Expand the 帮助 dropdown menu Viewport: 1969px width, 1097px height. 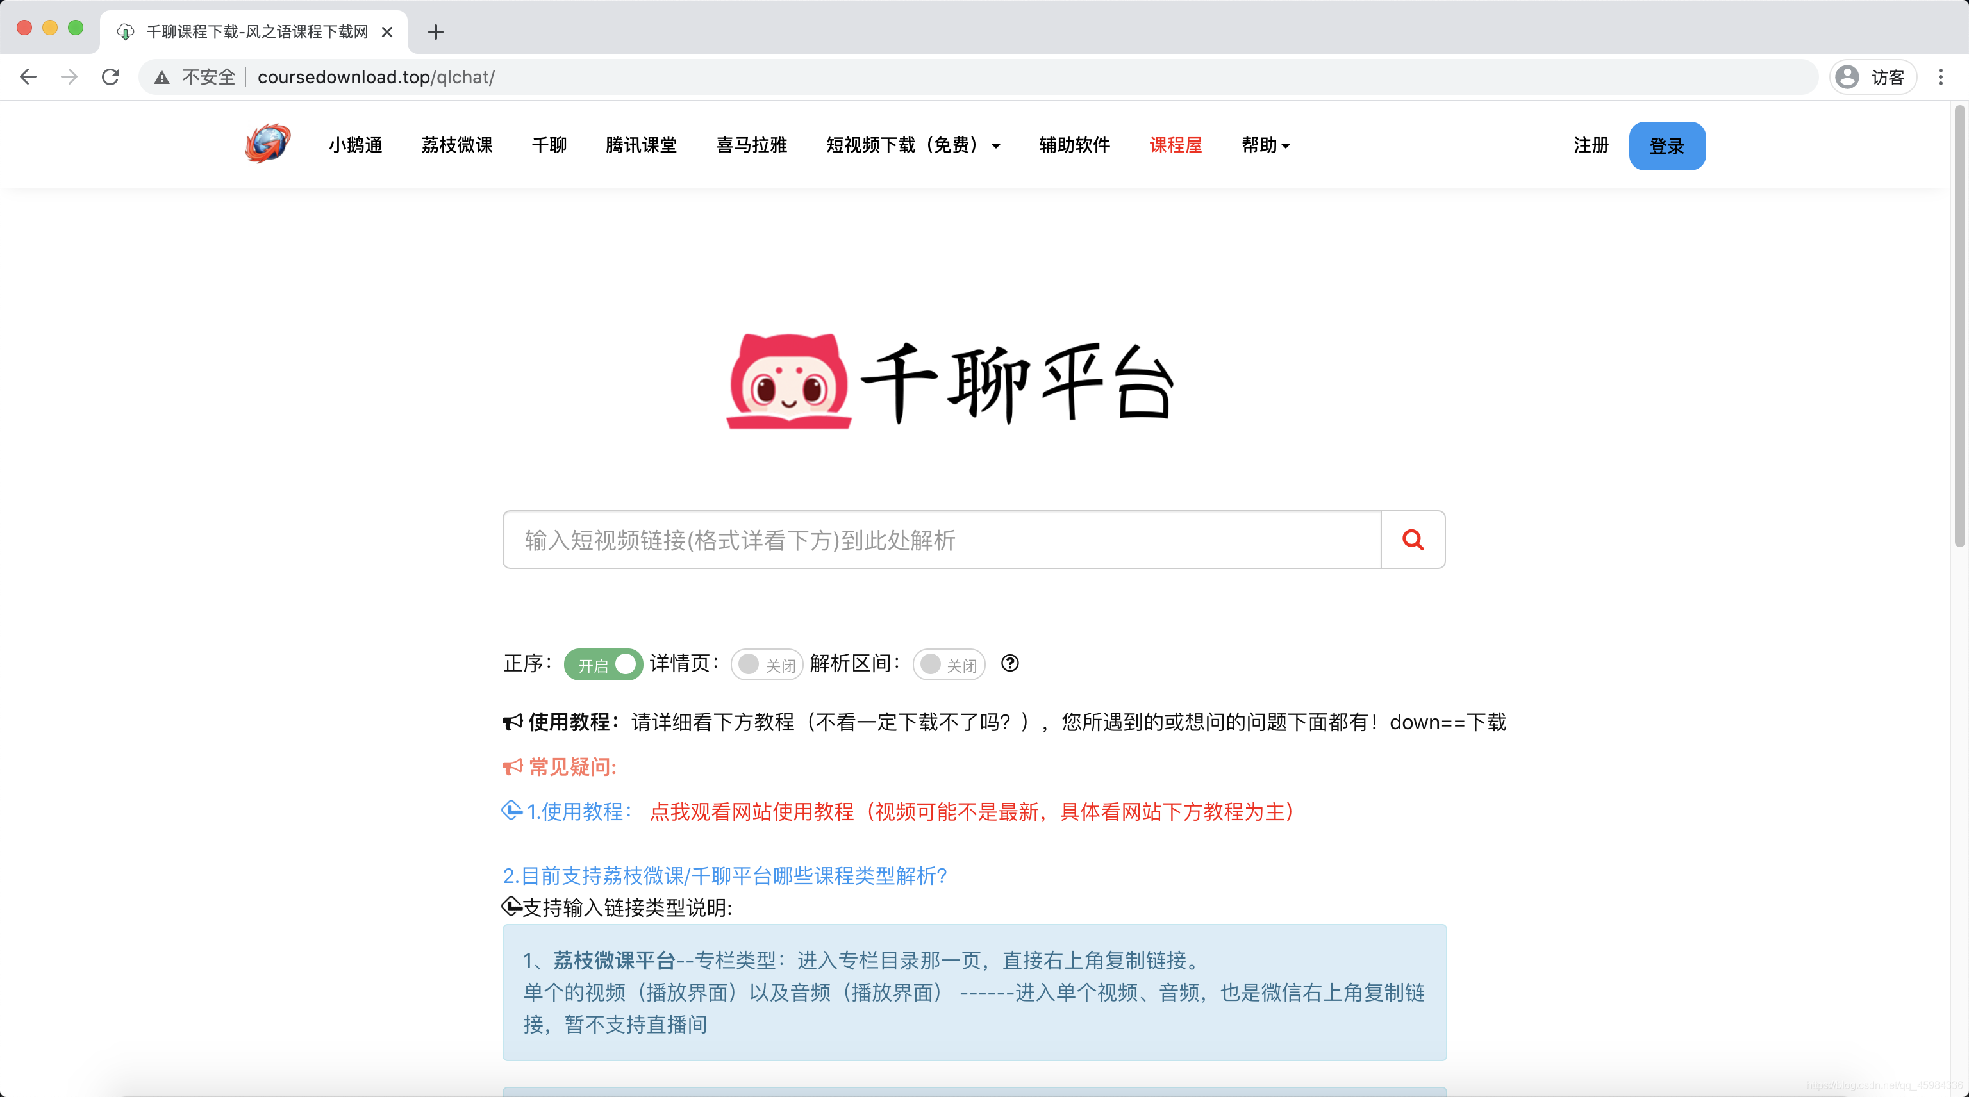click(1266, 145)
